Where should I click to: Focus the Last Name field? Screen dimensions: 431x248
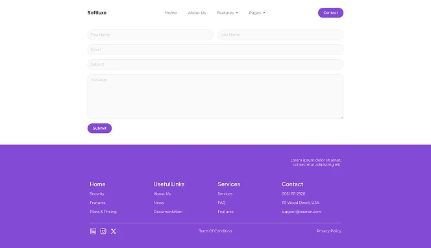click(x=280, y=34)
